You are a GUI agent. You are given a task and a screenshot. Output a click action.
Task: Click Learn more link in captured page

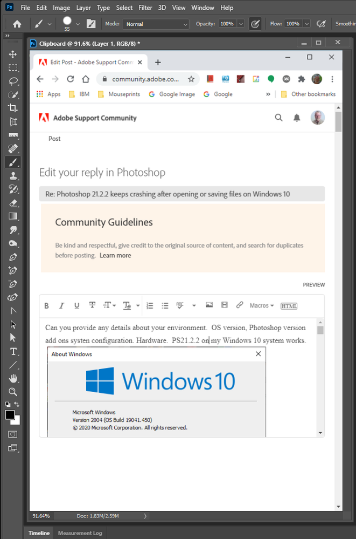[115, 255]
